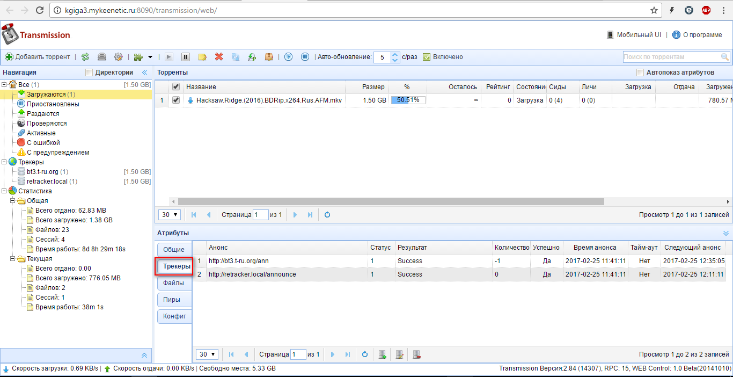Screen dimensions: 733x377
Task: Click the red X remove torrent icon
Action: 219,57
